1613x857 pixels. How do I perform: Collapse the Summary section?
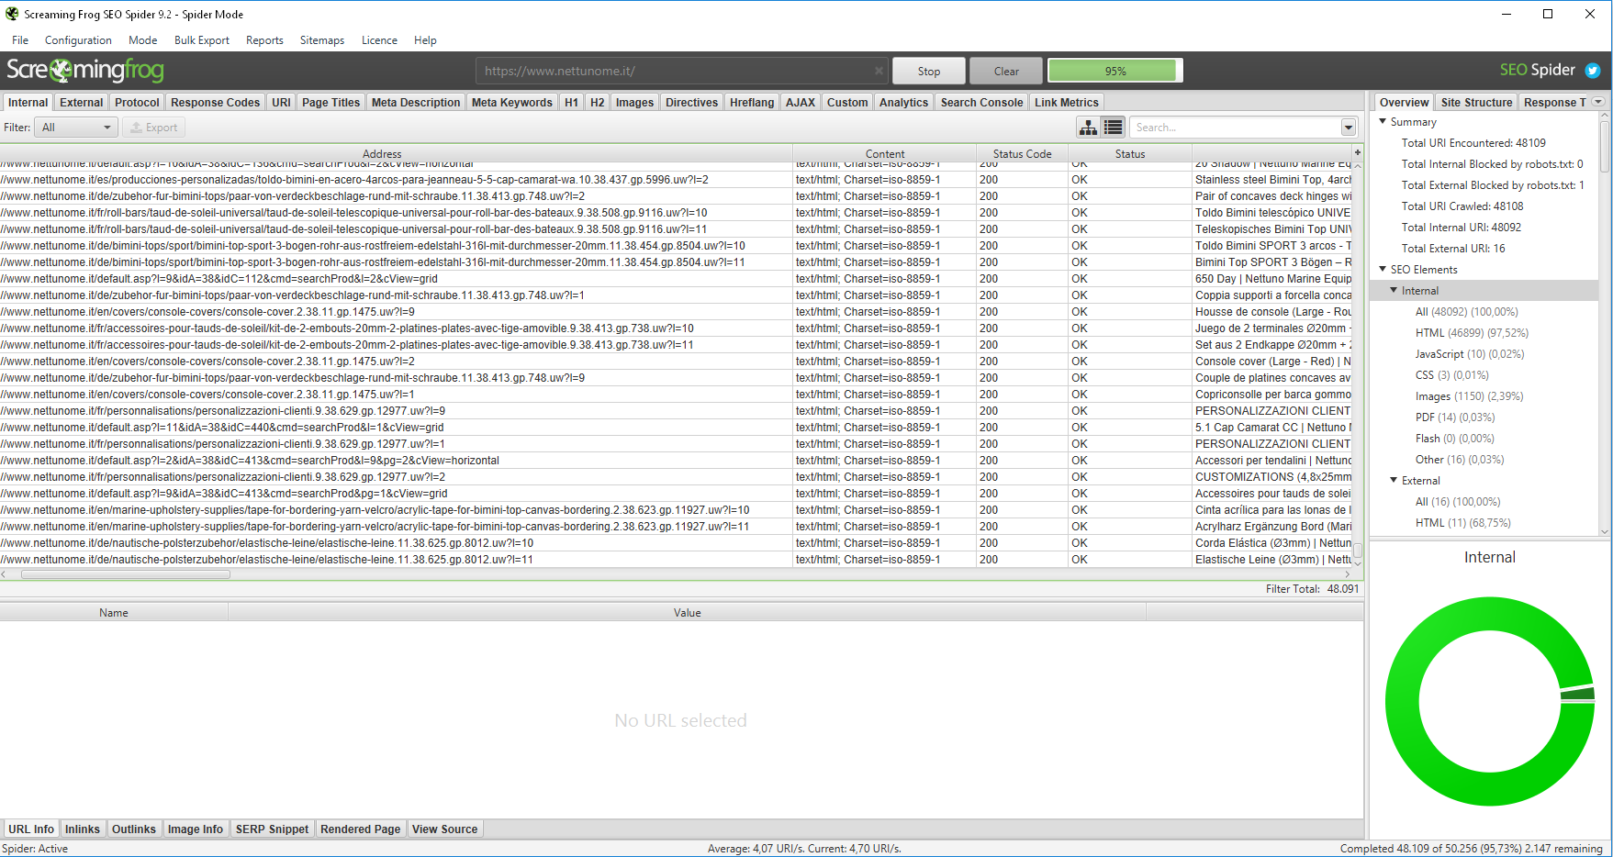point(1383,121)
